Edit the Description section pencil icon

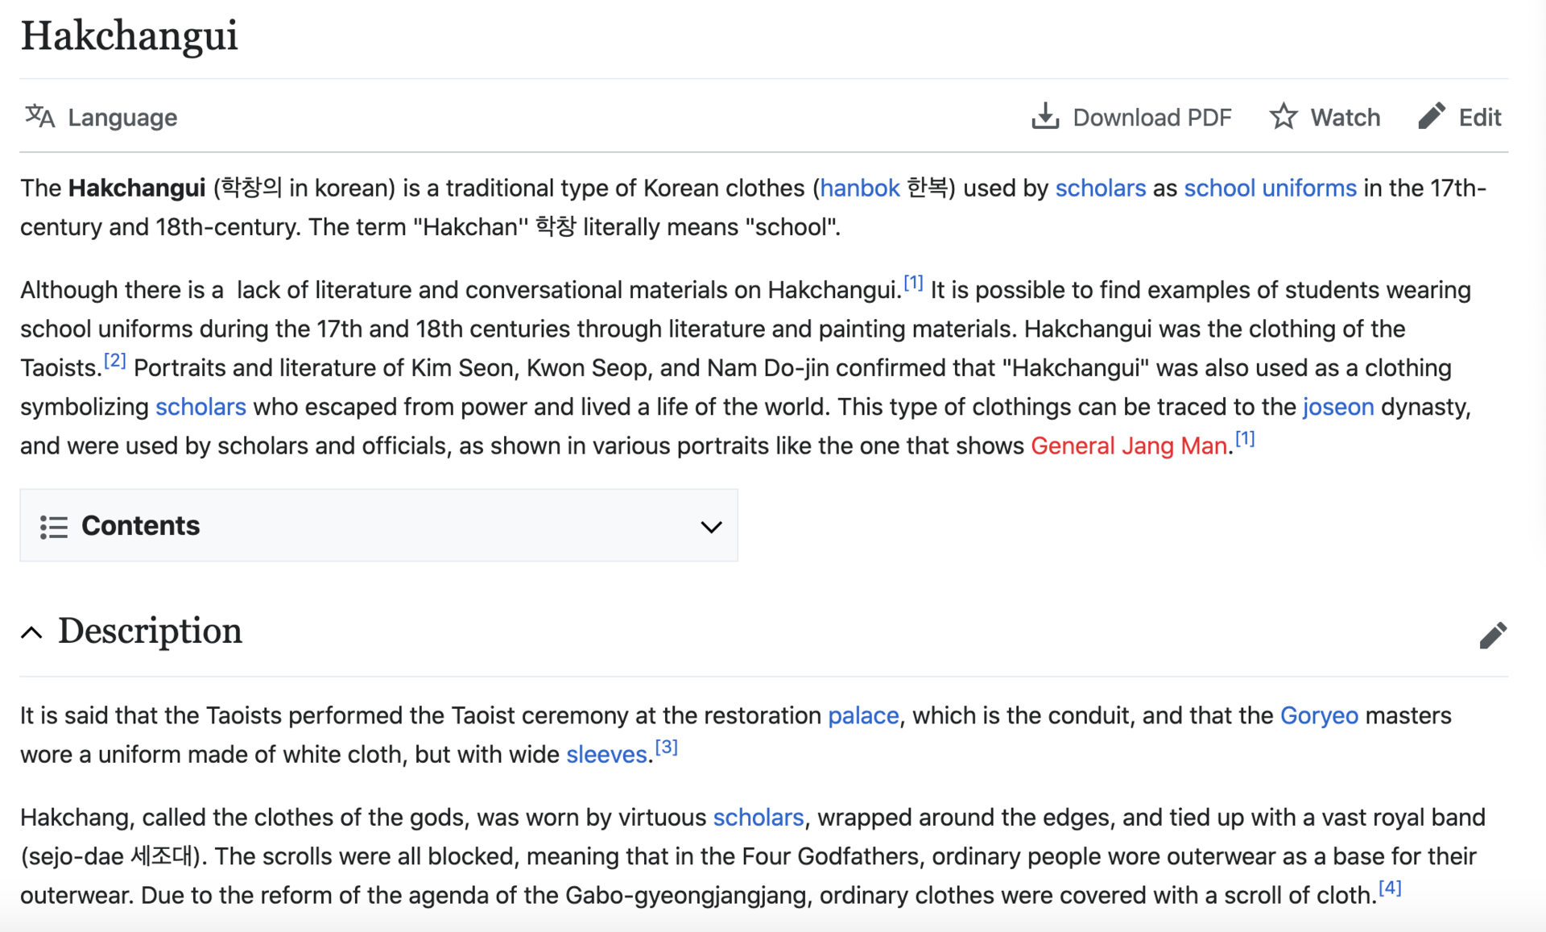click(1493, 635)
